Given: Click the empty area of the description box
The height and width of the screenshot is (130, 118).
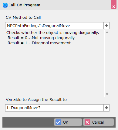Looking at the screenshot, I should click(55, 70).
